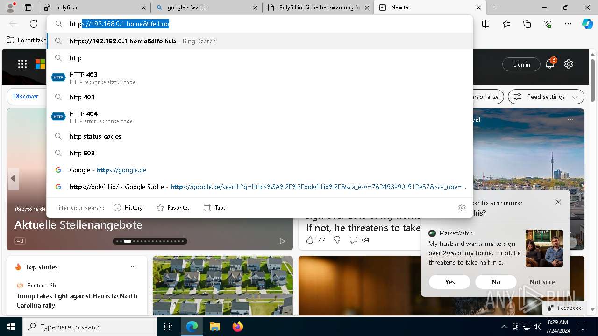Filter search by Tabs
The height and width of the screenshot is (336, 598).
214,208
